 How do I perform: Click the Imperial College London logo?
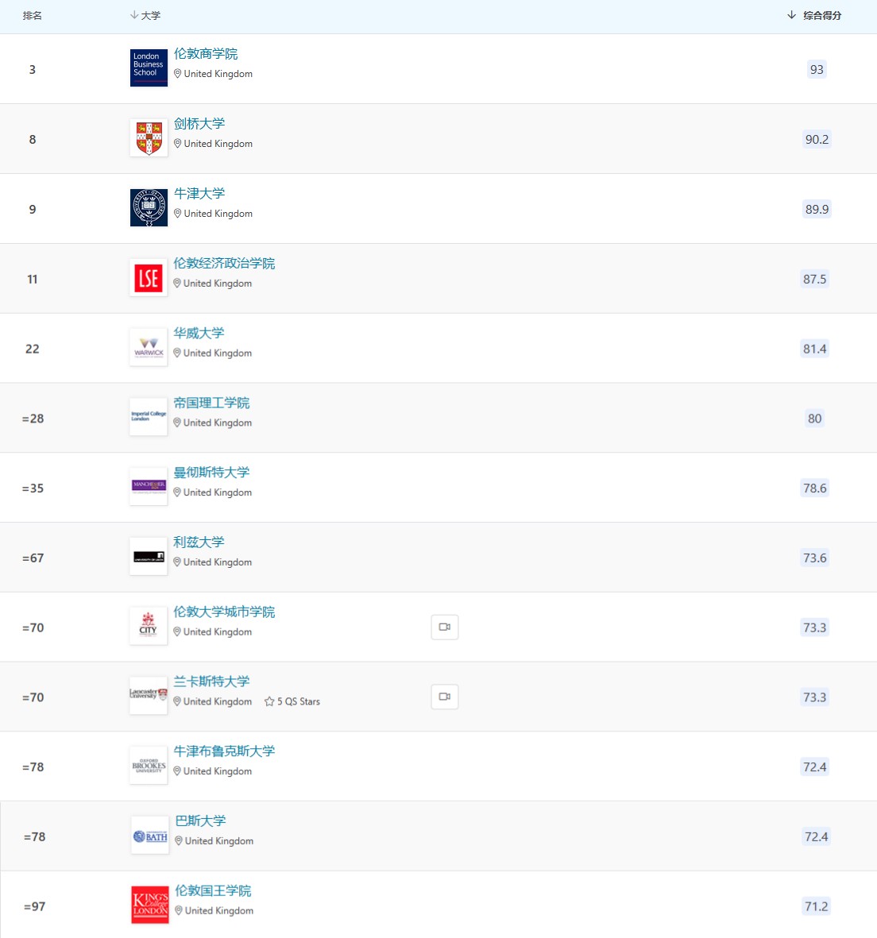(x=149, y=417)
